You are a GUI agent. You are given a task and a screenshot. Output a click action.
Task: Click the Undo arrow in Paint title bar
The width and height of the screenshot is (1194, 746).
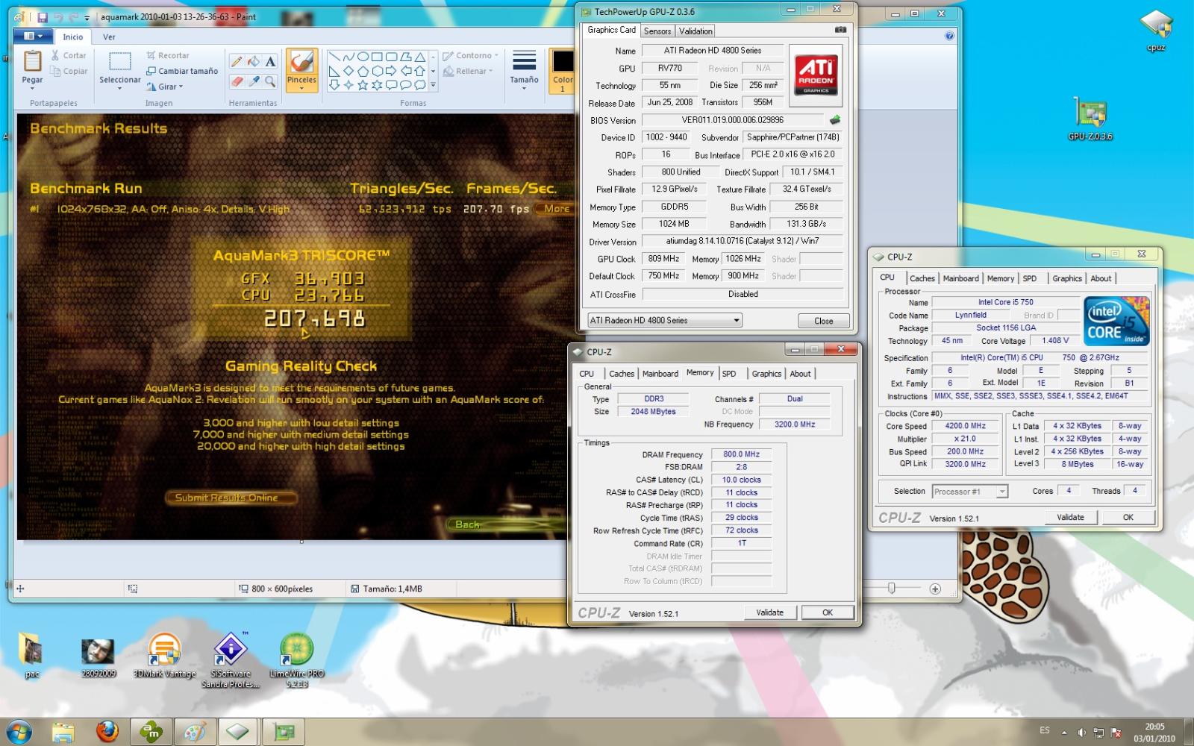pos(58,16)
